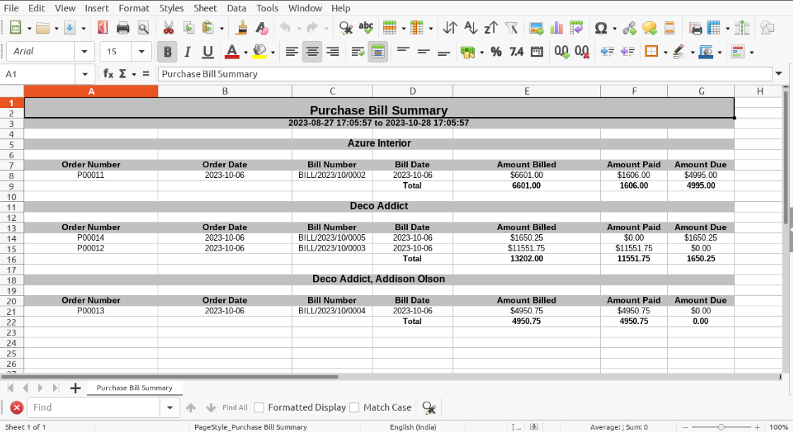Click Find Previous arrow button

point(191,407)
